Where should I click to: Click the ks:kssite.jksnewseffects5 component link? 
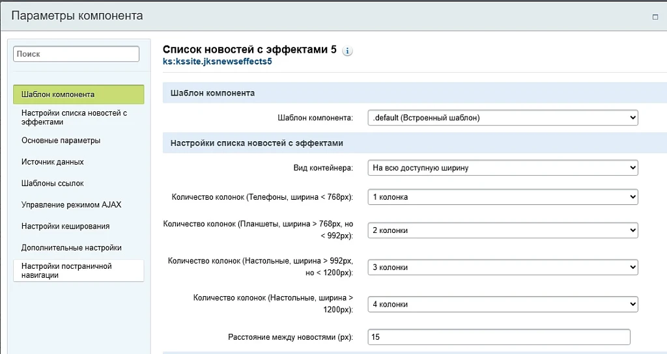pyautogui.click(x=217, y=62)
